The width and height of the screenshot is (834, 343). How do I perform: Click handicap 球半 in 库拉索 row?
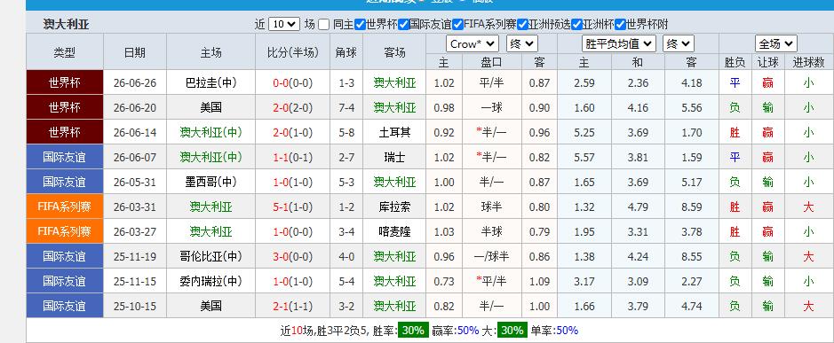click(491, 207)
